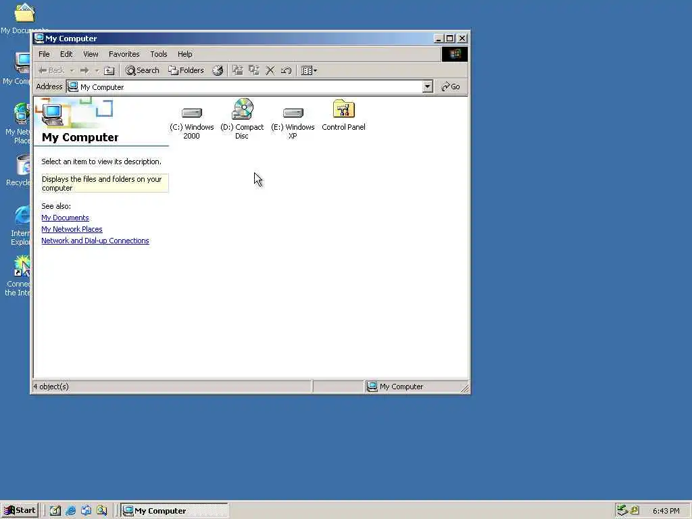Click the Copy To toolbar icon
692x519 pixels.
[x=254, y=70]
